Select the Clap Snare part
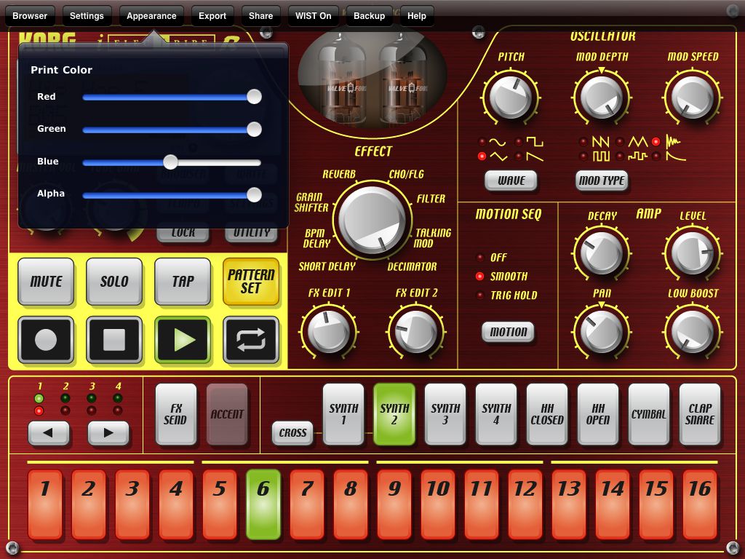 [x=700, y=414]
